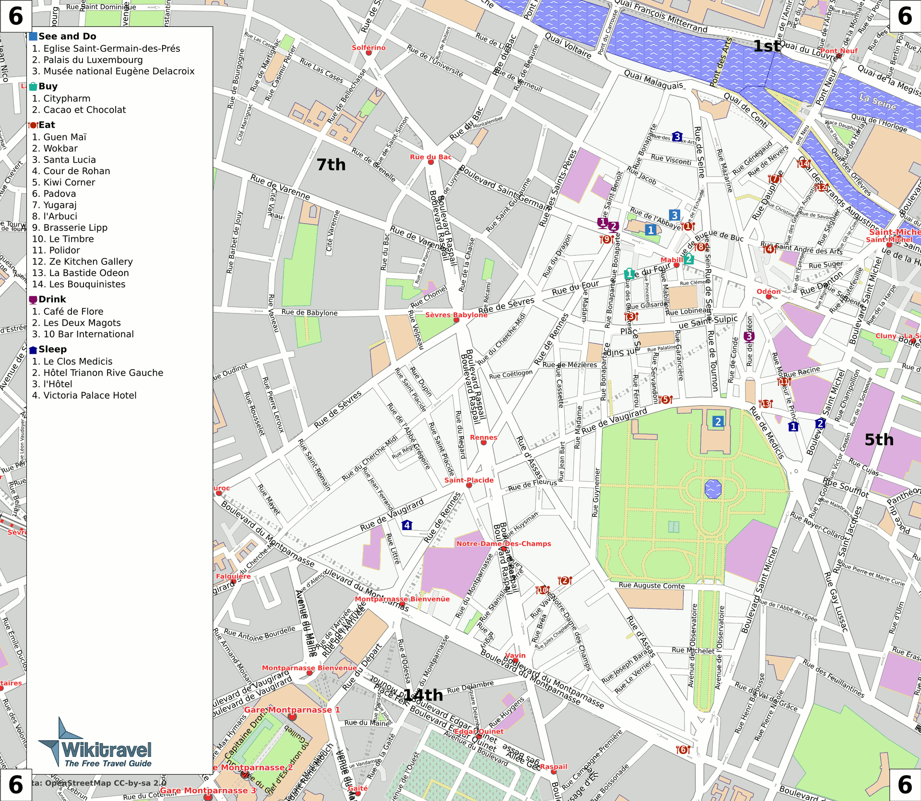This screenshot has height=801, width=921.
Task: Click the Rue du Bac metro station dot
Action: 431,162
